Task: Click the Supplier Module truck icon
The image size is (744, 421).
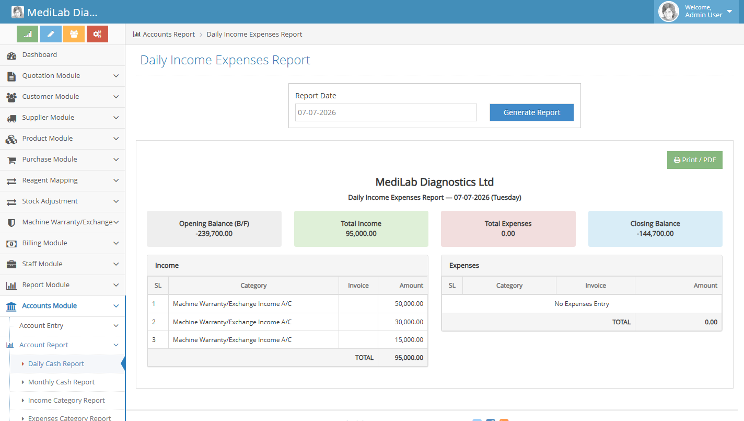Action: 11,118
